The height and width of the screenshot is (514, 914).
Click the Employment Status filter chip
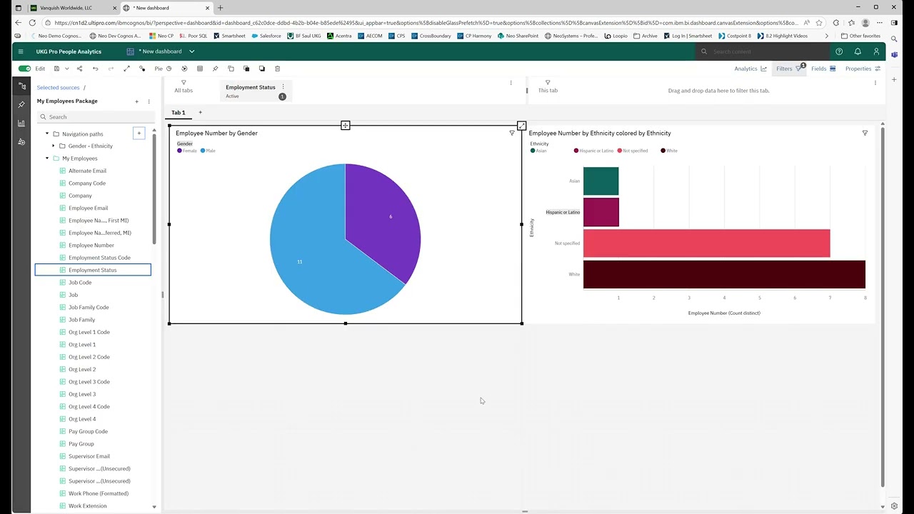[256, 91]
